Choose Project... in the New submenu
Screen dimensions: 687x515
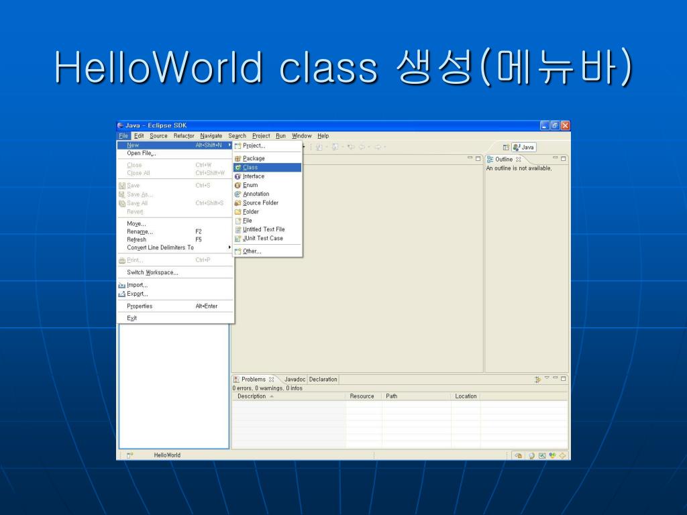pos(267,146)
